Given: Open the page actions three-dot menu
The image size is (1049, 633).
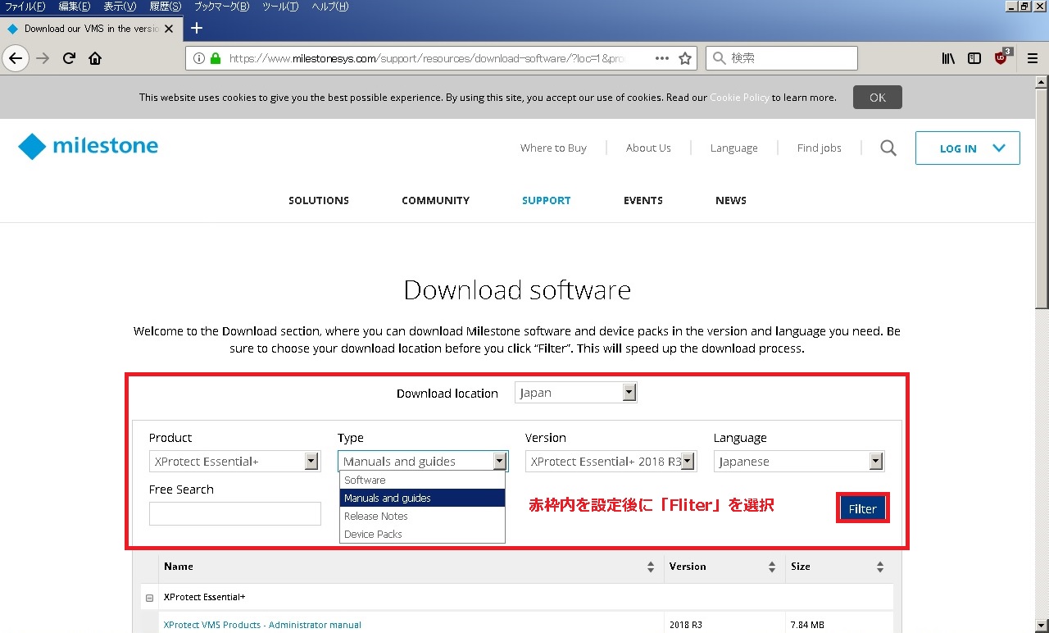Looking at the screenshot, I should point(662,58).
